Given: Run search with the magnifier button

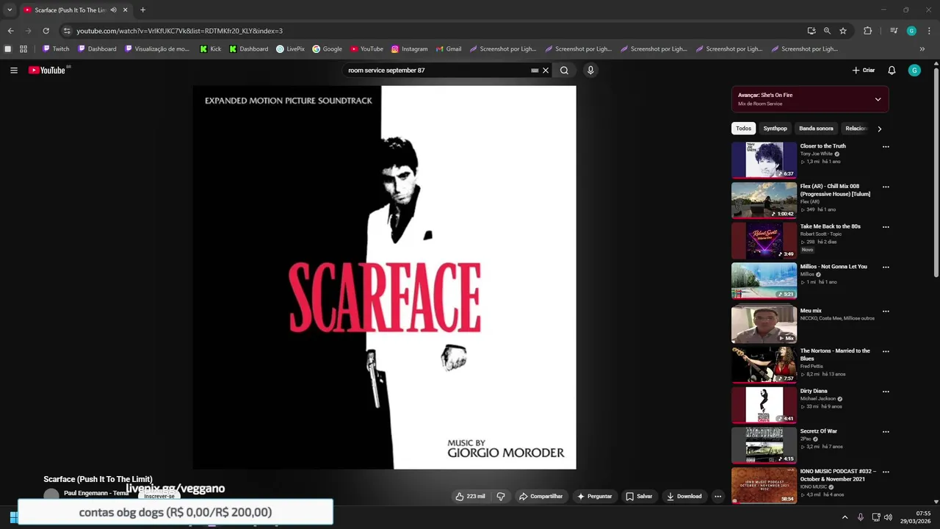Looking at the screenshot, I should (564, 71).
